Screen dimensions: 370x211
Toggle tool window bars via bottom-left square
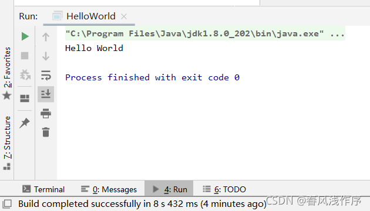7,204
